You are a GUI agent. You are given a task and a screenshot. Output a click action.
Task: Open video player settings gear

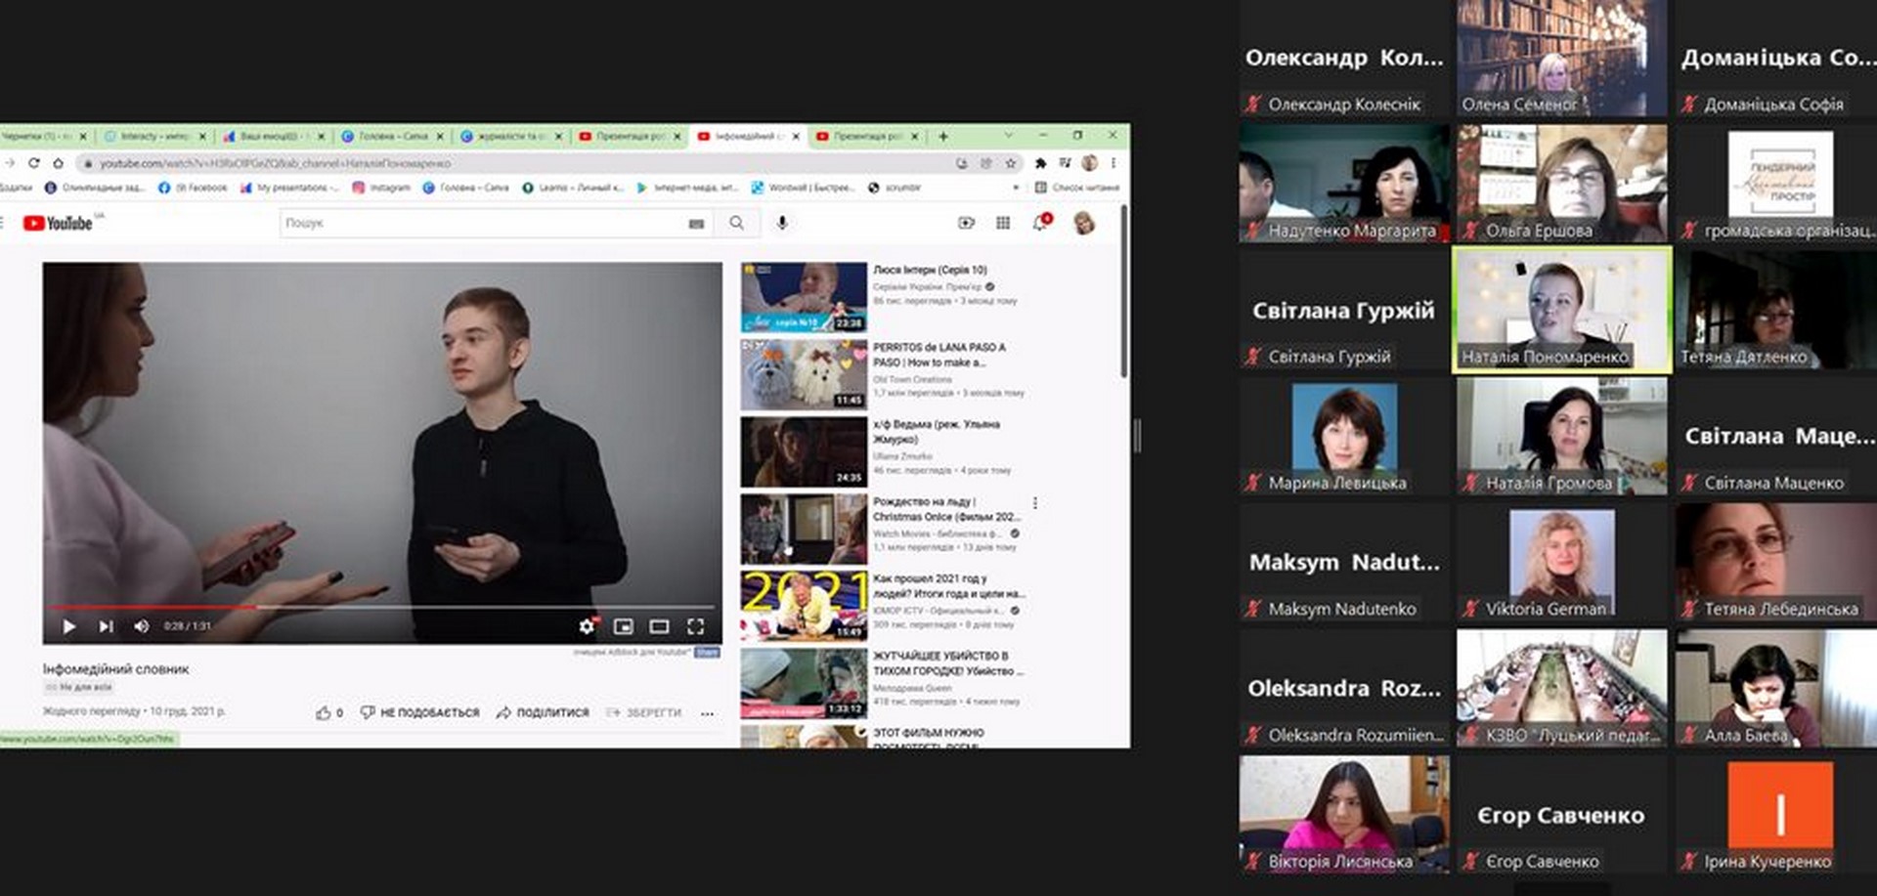click(x=586, y=626)
